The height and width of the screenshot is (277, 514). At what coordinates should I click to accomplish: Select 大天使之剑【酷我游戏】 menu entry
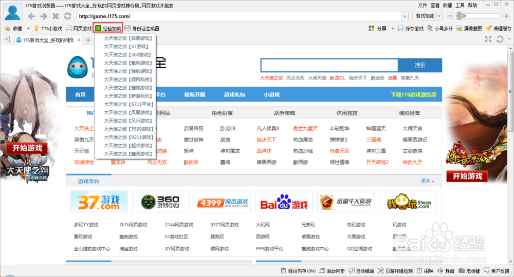(x=128, y=154)
